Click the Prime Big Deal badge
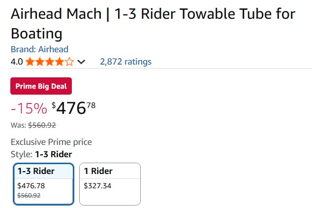312x208 pixels. pos(41,86)
